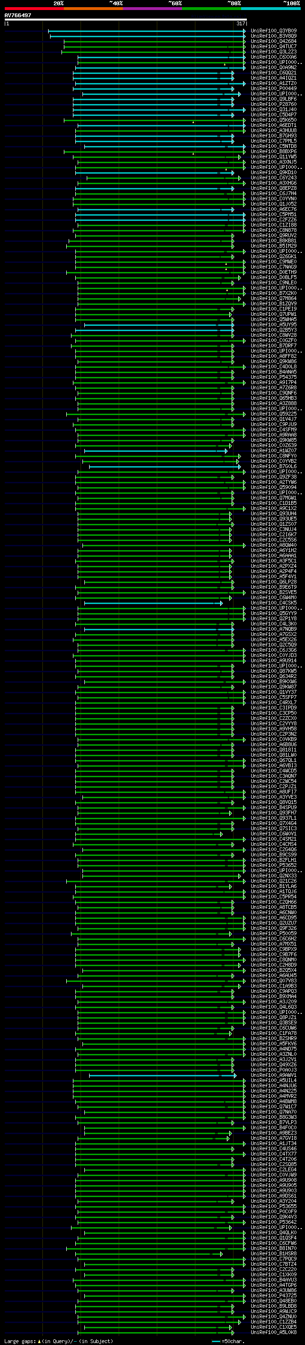Select the UniRef100_Q8EPZ8 label
Image resolution: width=305 pixels, height=1345 pixels.
[x=274, y=188]
